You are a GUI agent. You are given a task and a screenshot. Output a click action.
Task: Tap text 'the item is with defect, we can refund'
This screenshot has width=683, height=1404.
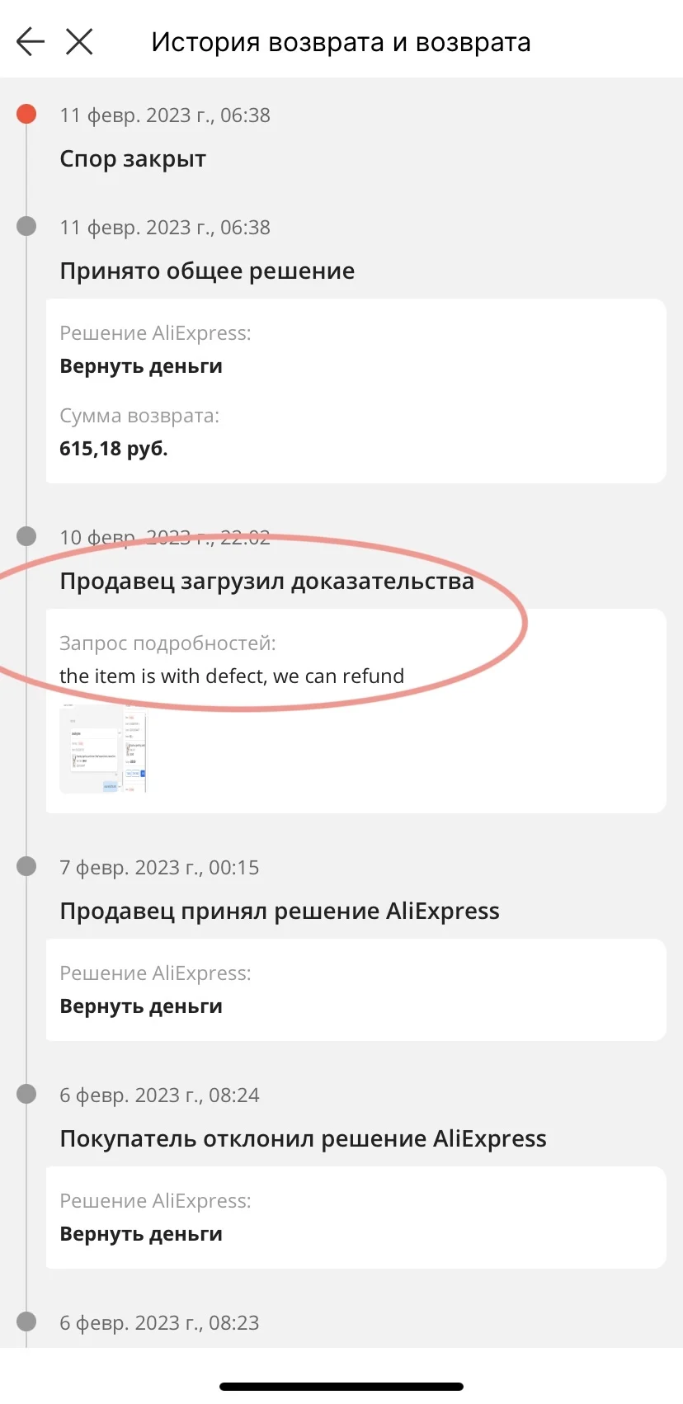coord(232,676)
